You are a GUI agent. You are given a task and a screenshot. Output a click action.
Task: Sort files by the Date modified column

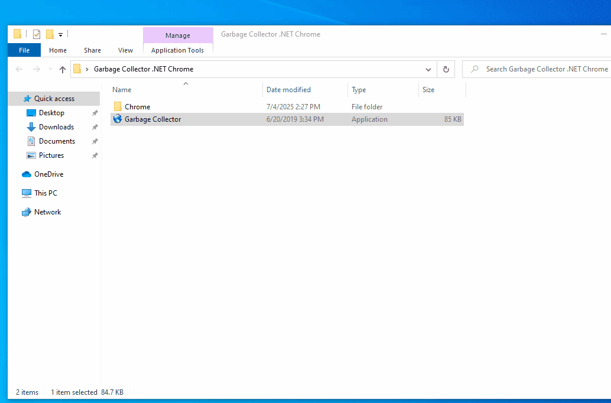[305, 90]
